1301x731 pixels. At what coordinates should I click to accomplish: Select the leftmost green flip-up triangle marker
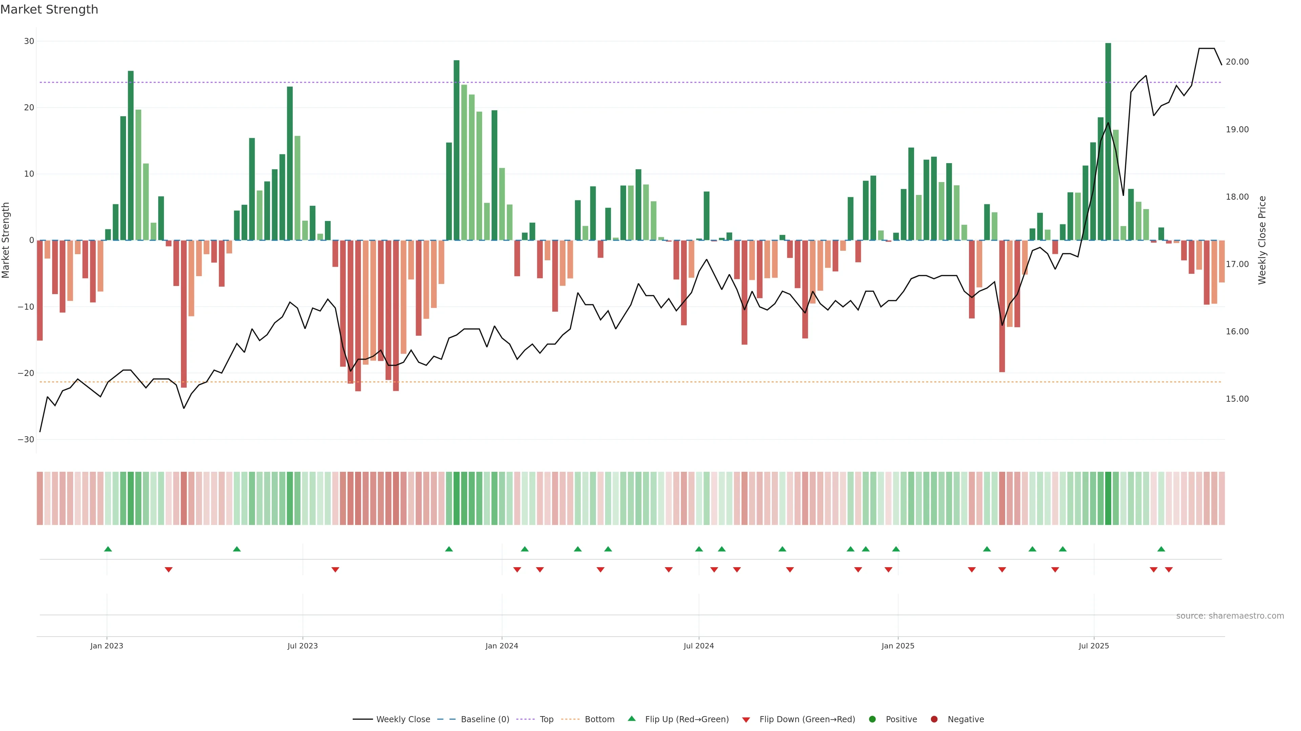tap(108, 549)
